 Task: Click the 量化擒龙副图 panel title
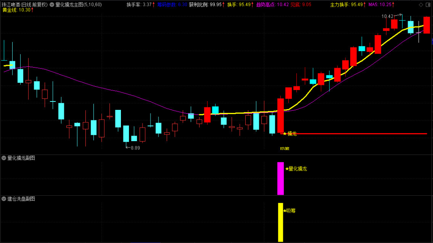[21, 158]
